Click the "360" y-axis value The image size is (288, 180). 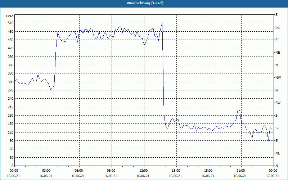click(11, 65)
